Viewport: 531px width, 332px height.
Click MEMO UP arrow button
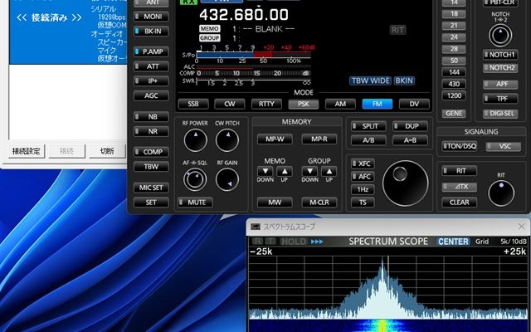[x=285, y=172]
